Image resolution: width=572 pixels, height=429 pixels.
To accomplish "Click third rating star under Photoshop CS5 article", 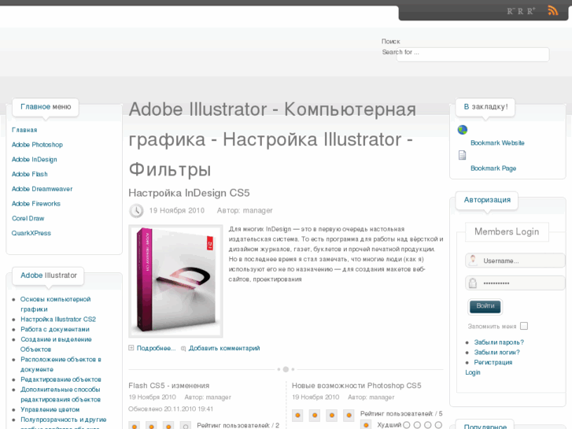I will pyautogui.click(x=331, y=415).
